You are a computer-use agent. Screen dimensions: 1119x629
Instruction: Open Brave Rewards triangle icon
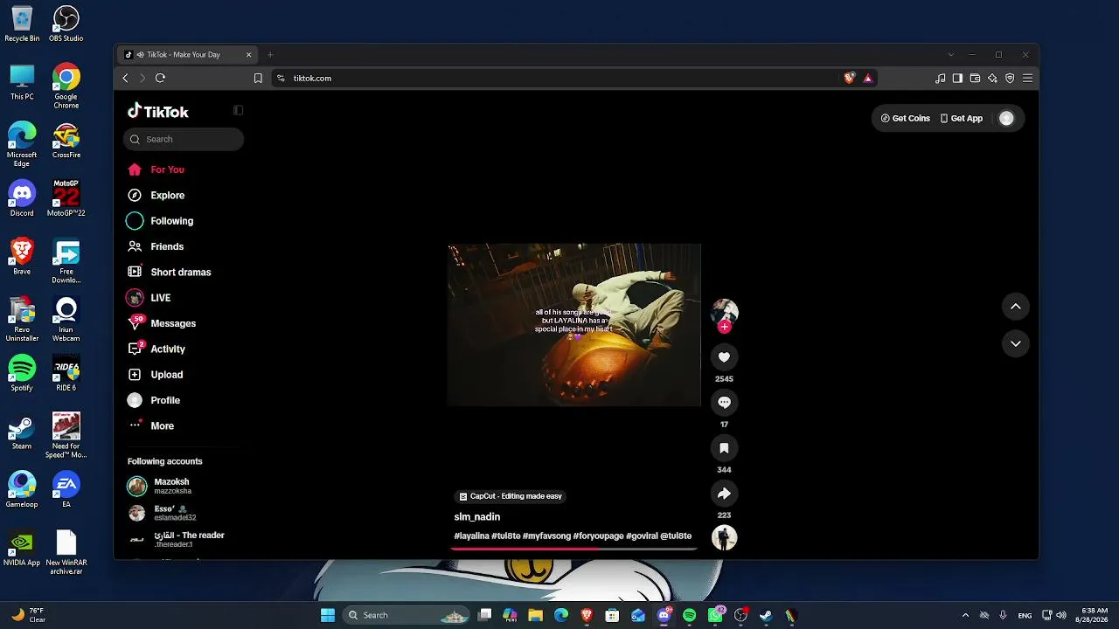867,78
